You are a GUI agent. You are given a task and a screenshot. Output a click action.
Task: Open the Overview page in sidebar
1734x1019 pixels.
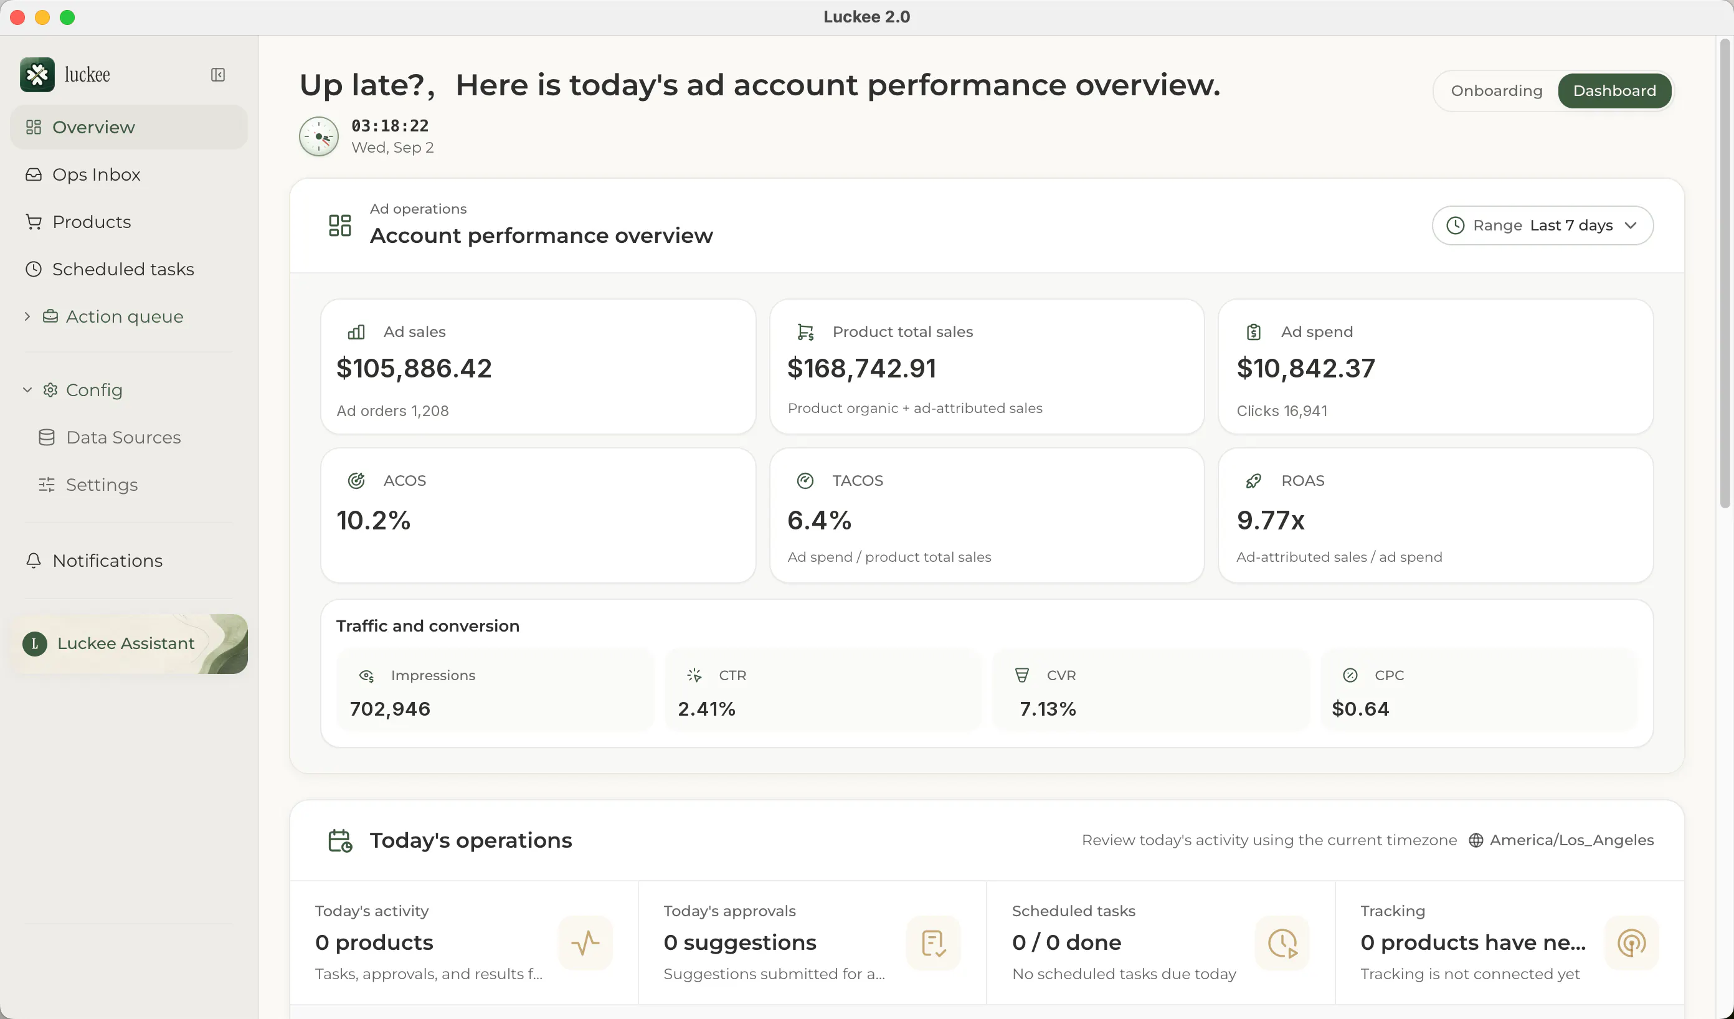click(129, 126)
